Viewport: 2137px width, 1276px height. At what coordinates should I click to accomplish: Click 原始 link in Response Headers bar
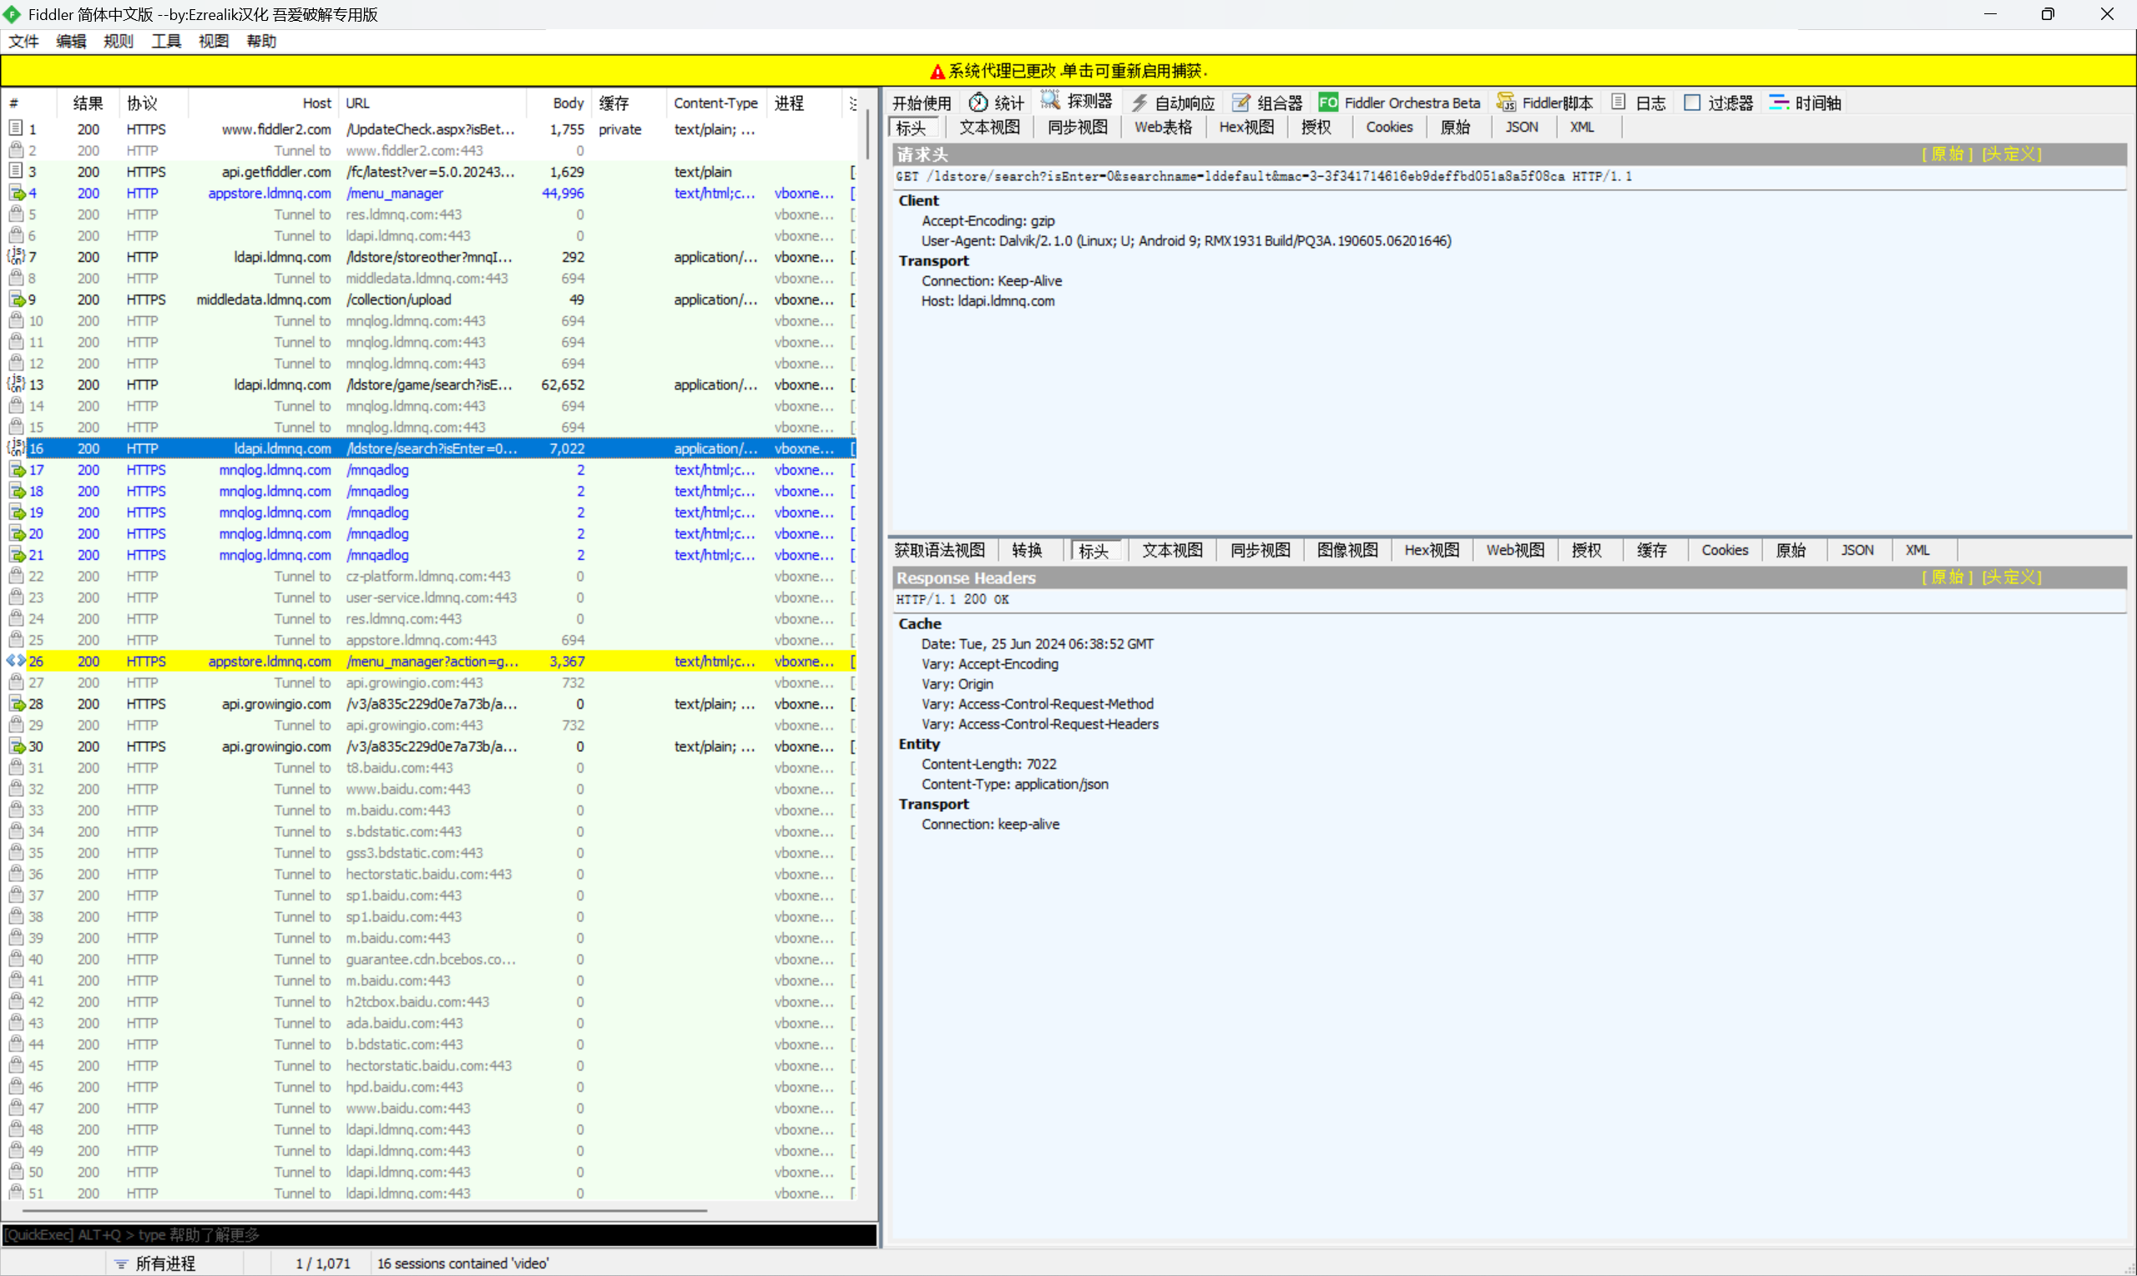[x=1947, y=577]
